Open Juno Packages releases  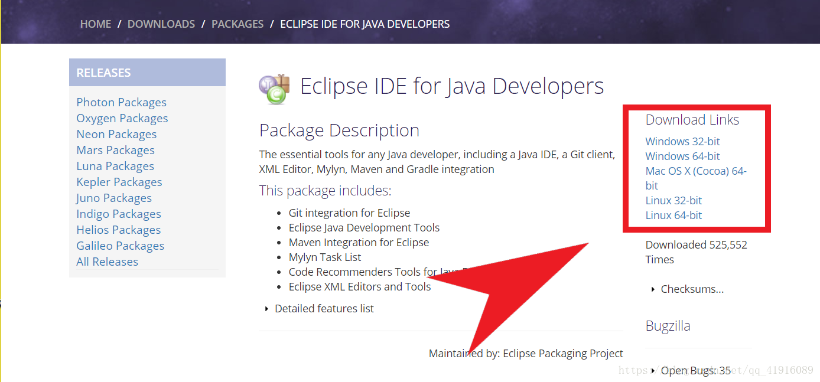point(114,198)
